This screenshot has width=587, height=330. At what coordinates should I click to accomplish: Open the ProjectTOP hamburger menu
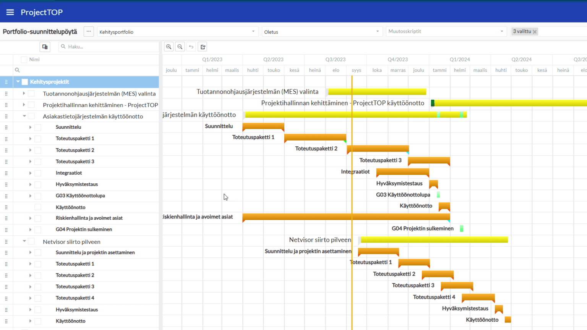(x=10, y=11)
